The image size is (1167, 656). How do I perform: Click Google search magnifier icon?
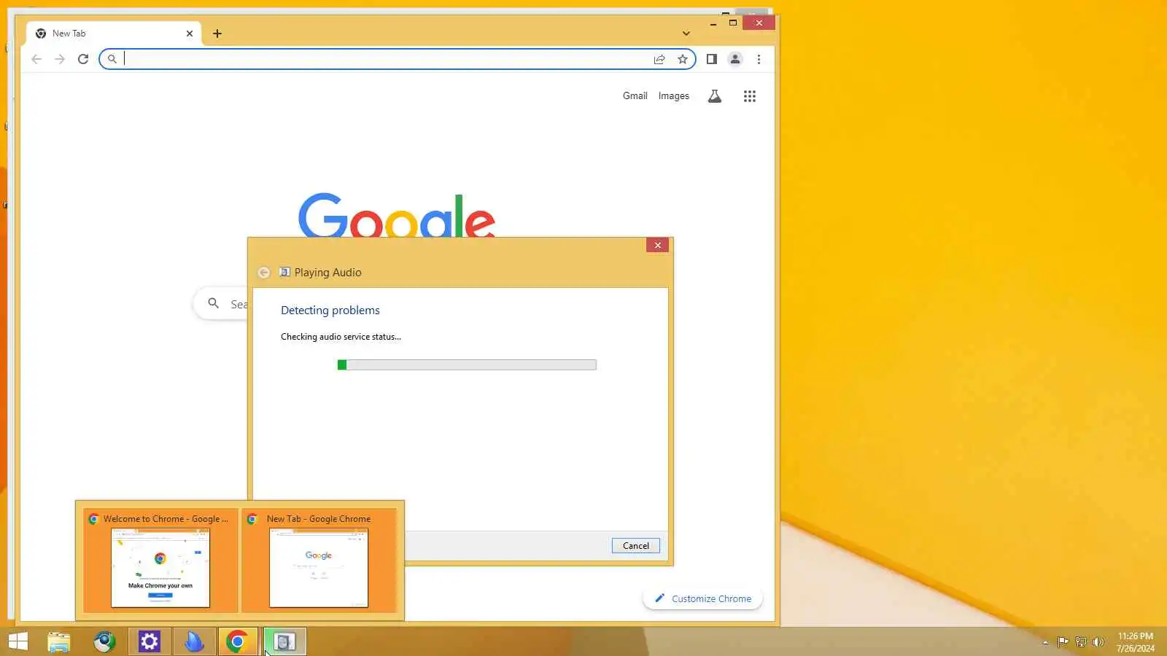(x=213, y=303)
